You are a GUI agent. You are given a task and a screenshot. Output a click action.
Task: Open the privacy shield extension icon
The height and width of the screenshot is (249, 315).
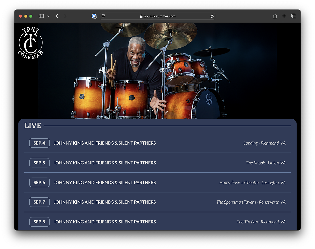pyautogui.click(x=94, y=16)
